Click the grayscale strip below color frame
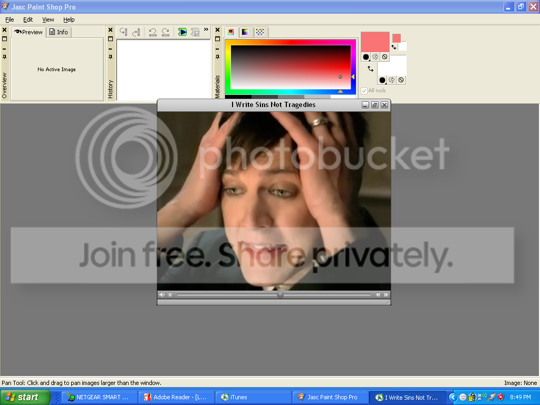The width and height of the screenshot is (540, 405). point(291,97)
